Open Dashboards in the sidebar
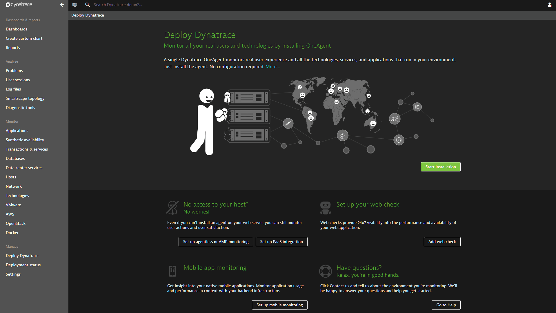This screenshot has height=313, width=556. click(17, 29)
